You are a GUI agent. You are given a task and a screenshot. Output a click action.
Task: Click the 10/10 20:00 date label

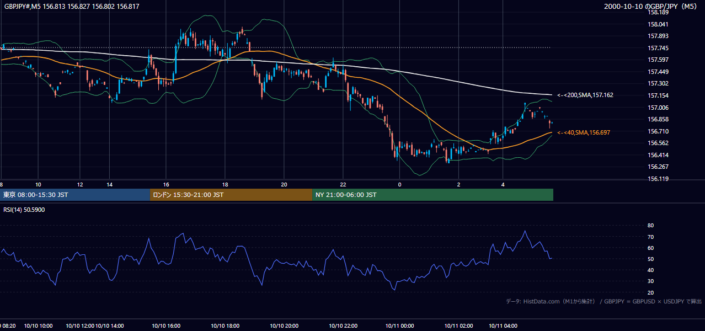(x=284, y=326)
